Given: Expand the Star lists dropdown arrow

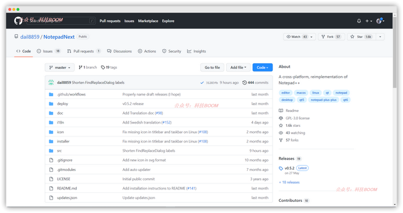Looking at the screenshot, I should point(380,37).
